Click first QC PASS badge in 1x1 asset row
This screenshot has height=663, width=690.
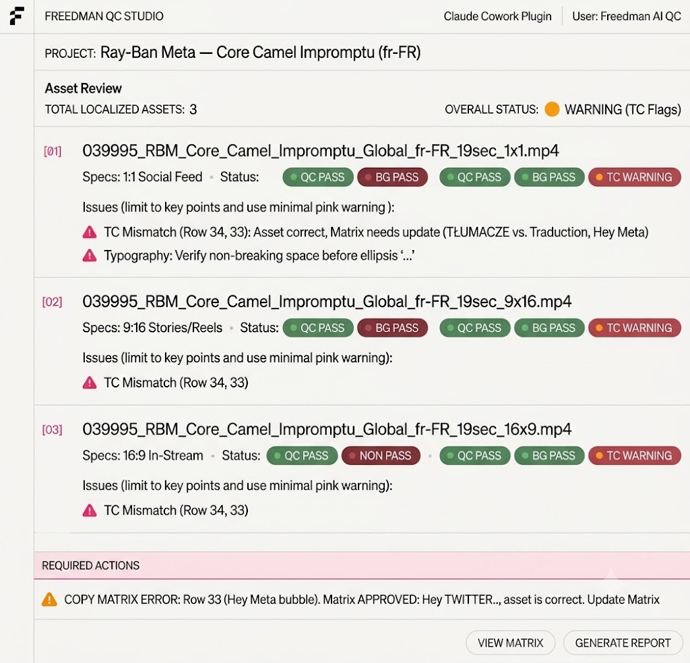tap(318, 177)
